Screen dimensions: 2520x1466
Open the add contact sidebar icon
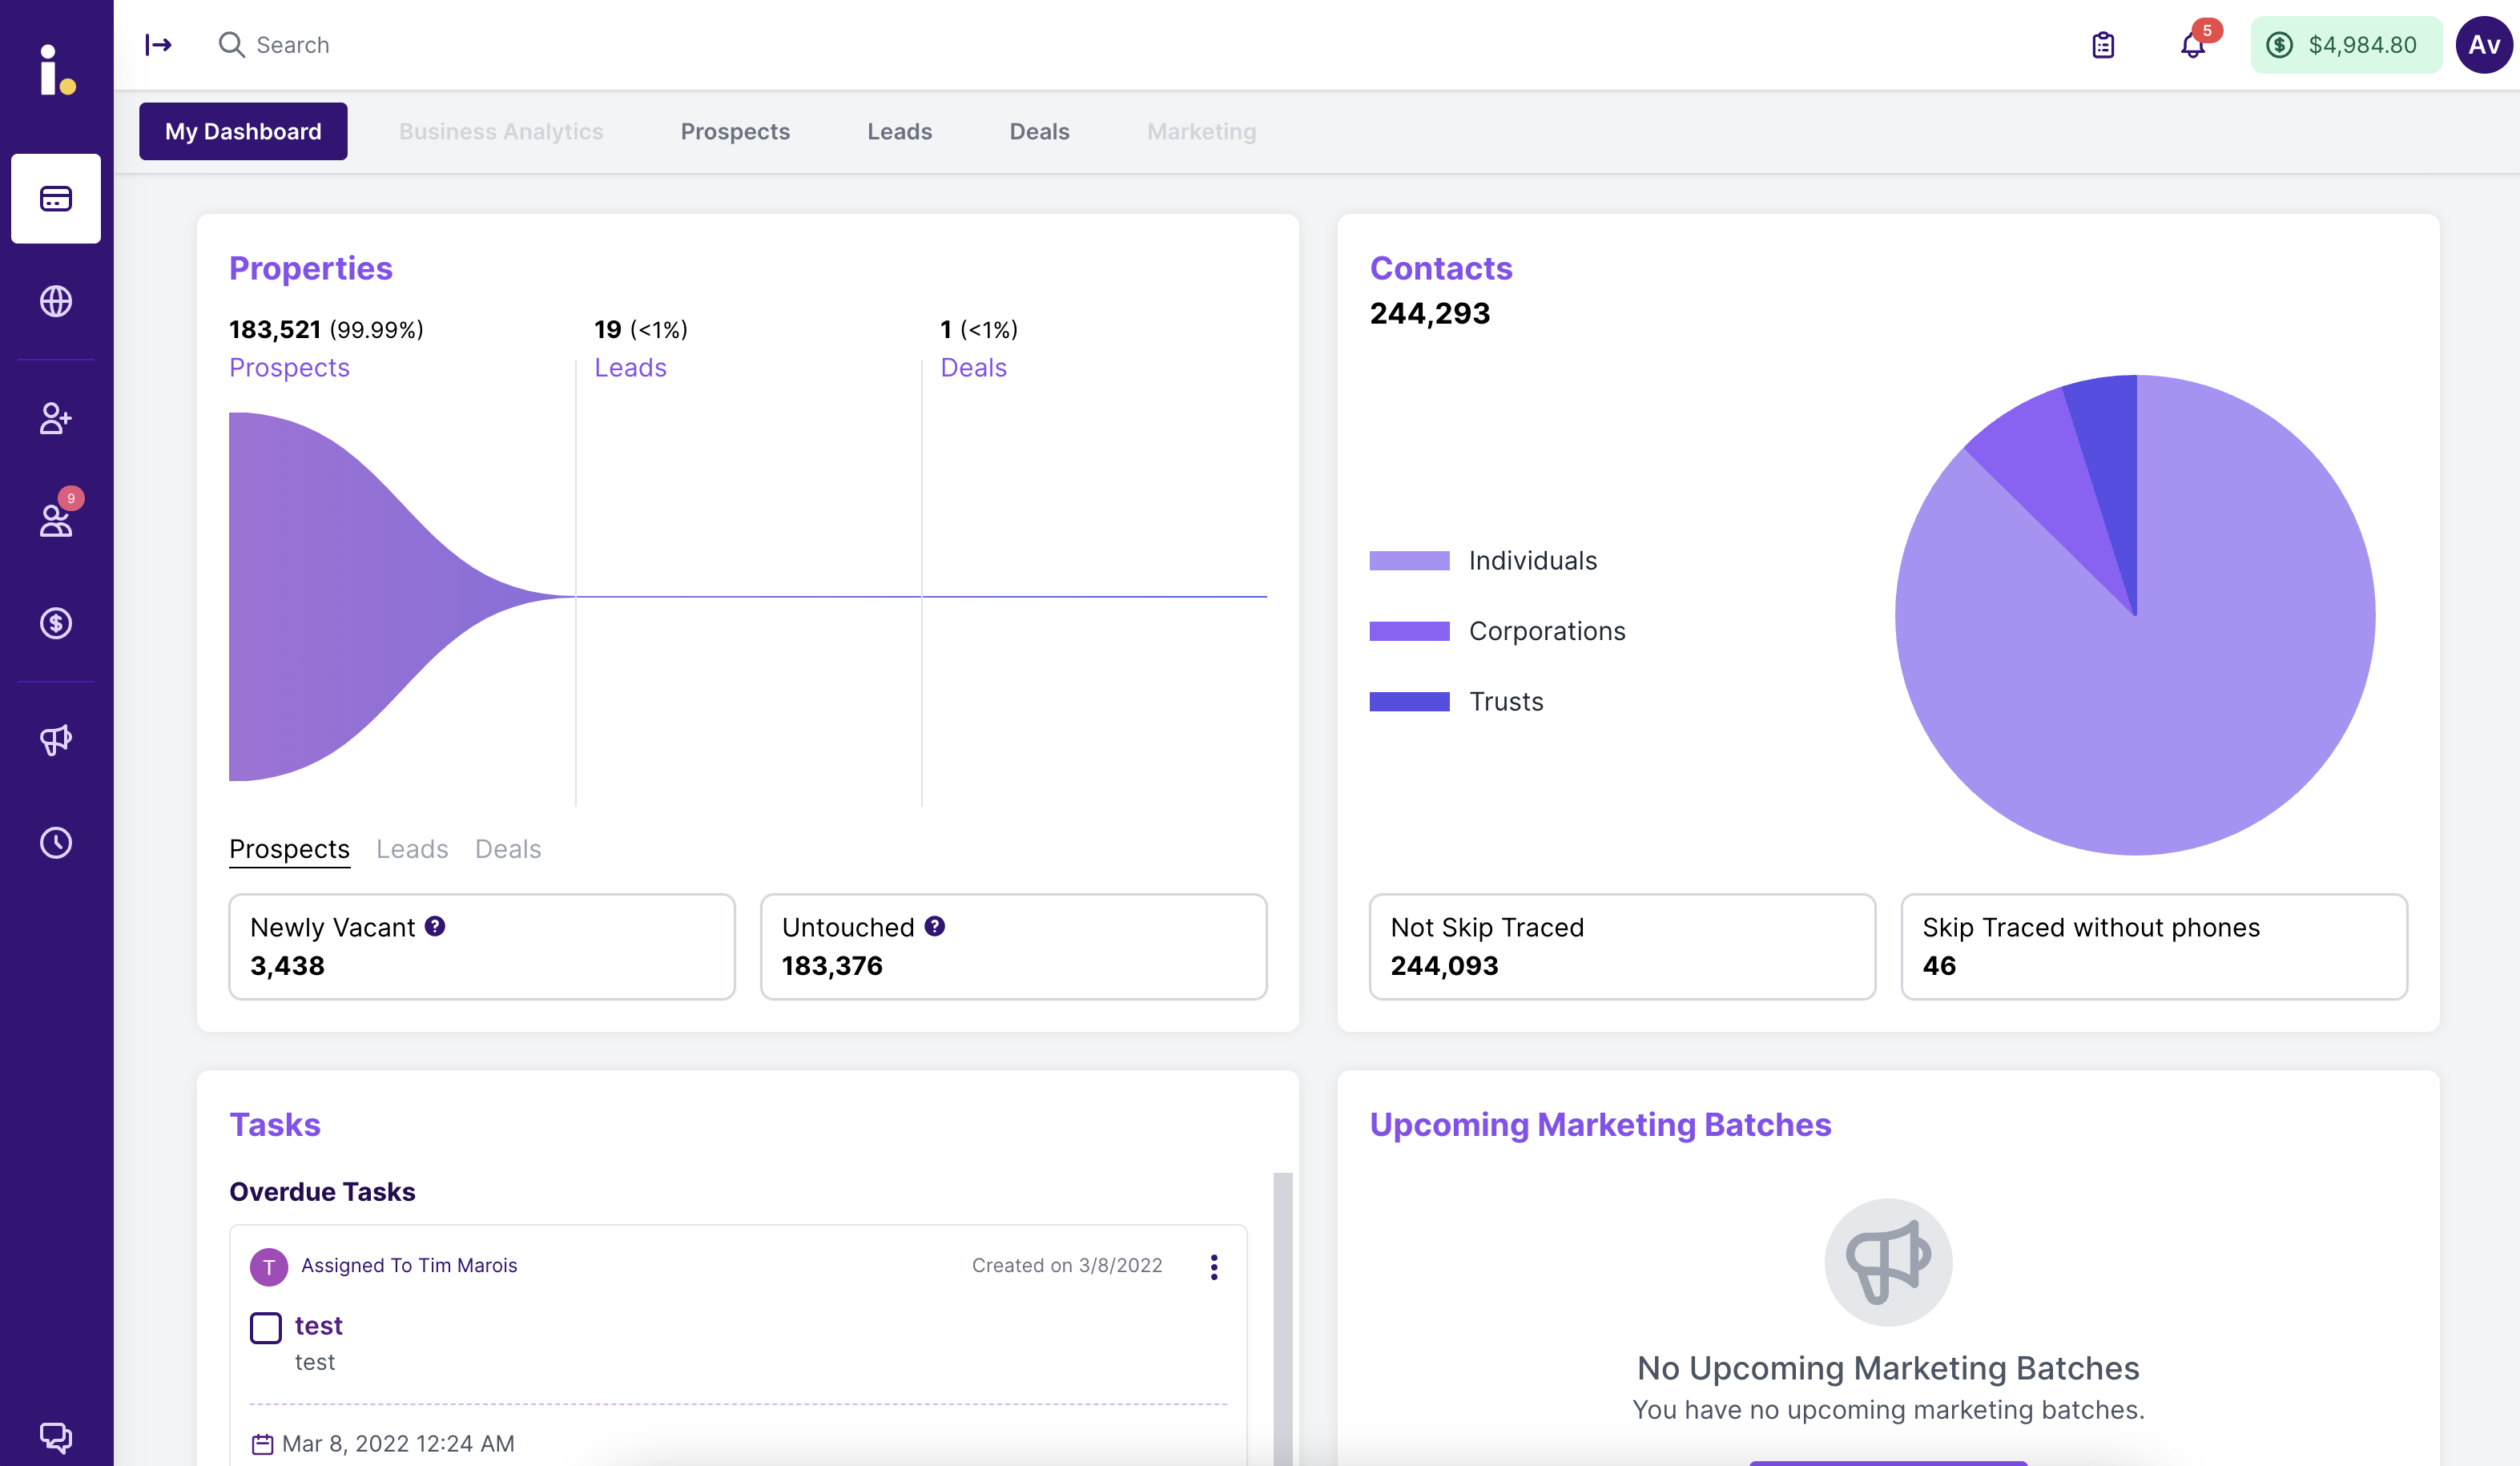point(56,418)
